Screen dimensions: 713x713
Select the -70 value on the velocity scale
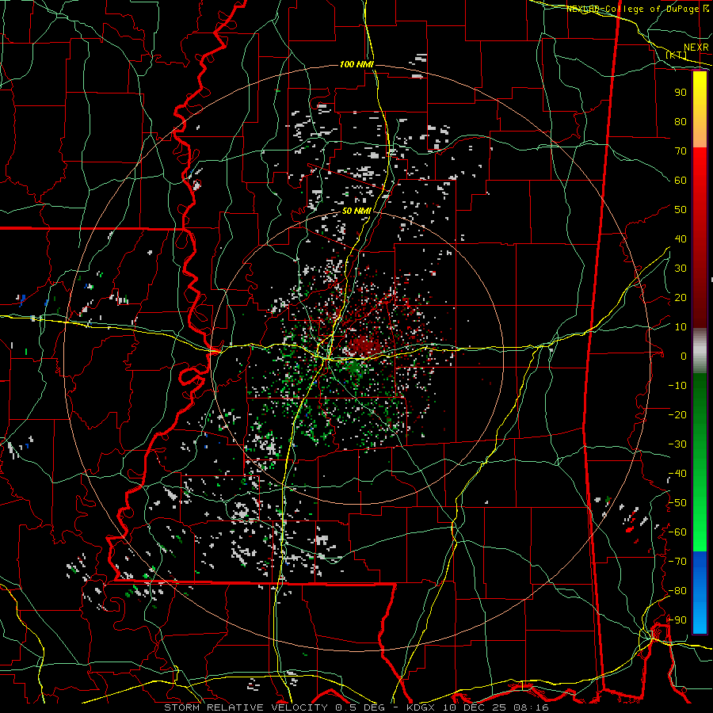[x=677, y=562]
